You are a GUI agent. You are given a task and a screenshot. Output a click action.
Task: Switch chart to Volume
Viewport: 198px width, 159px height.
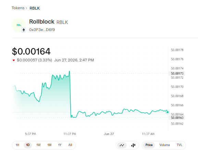[x=164, y=145]
